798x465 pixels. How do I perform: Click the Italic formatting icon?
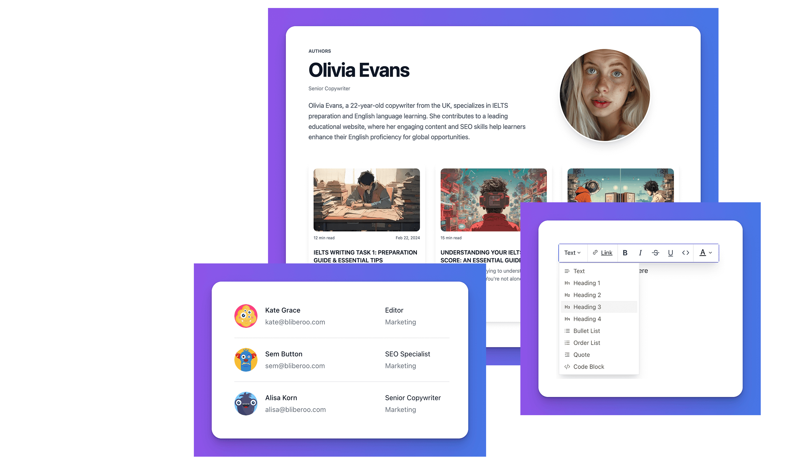(640, 253)
